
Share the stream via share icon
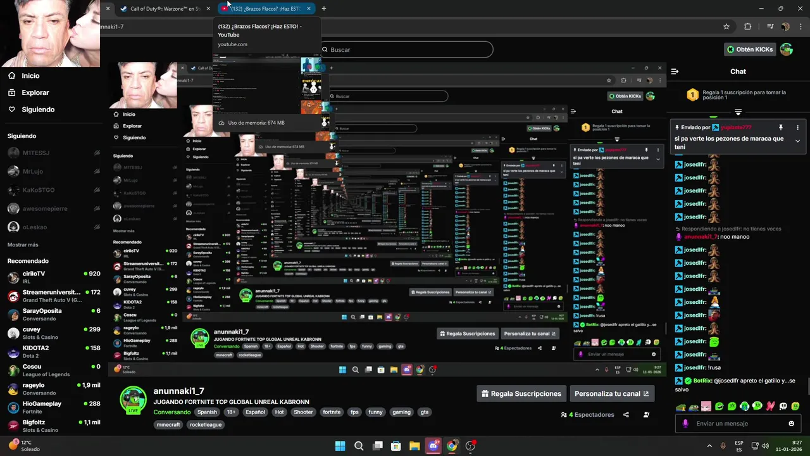(626, 415)
